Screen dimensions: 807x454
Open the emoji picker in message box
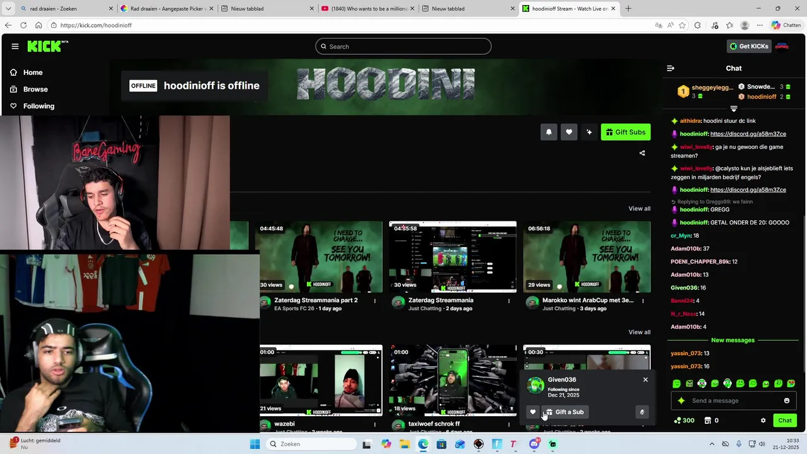(x=787, y=400)
